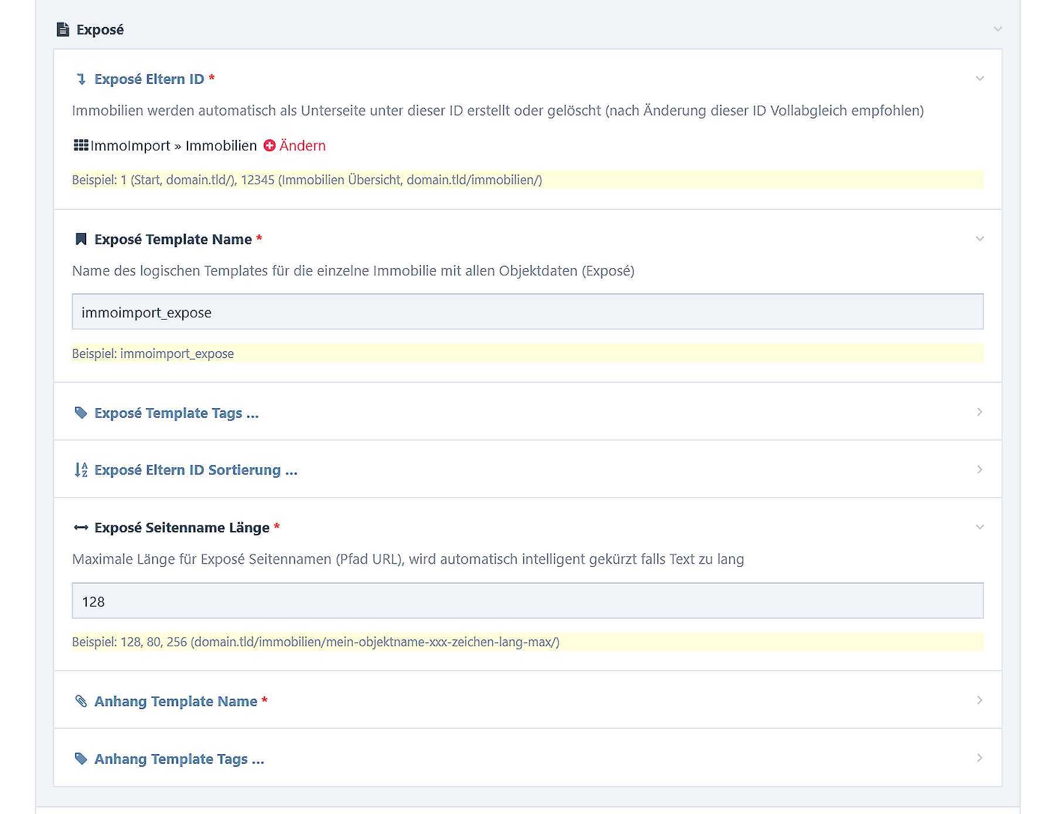Click the A-Z sort icon for Eltern ID Sortierung
Viewport: 1055px width, 814px height.
81,470
